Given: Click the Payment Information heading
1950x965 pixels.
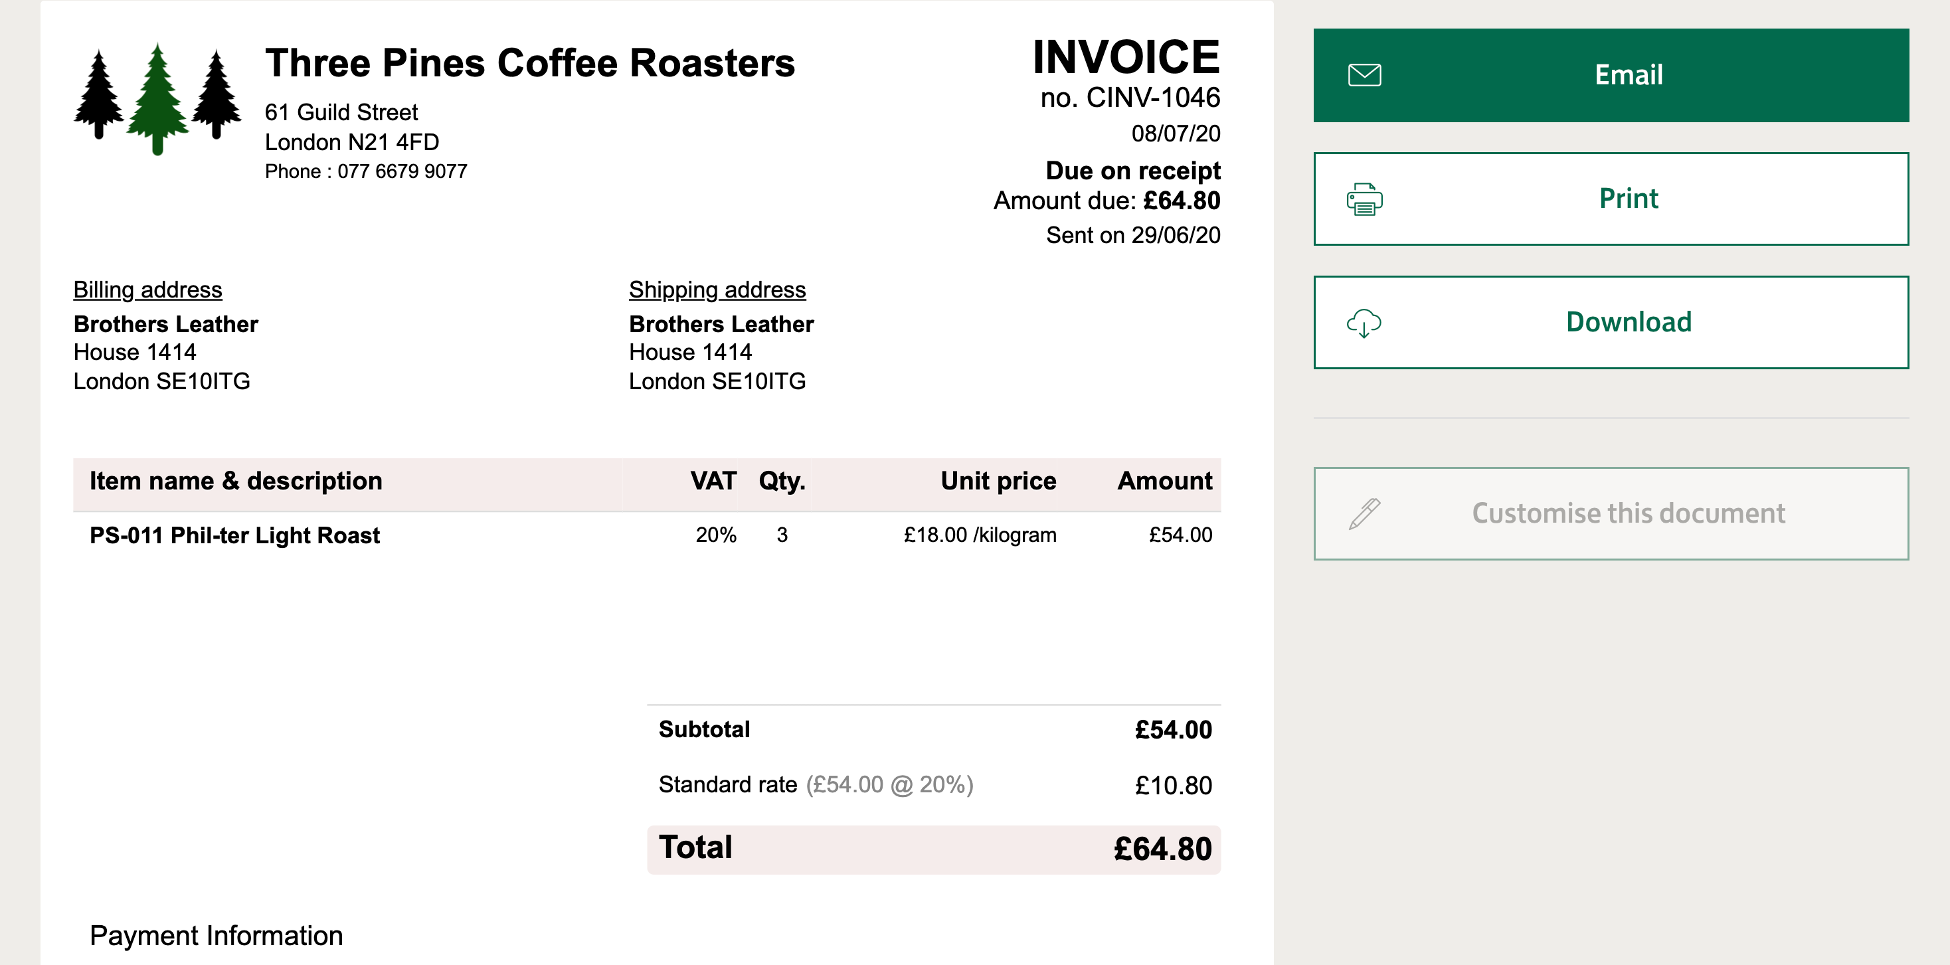Looking at the screenshot, I should (216, 936).
